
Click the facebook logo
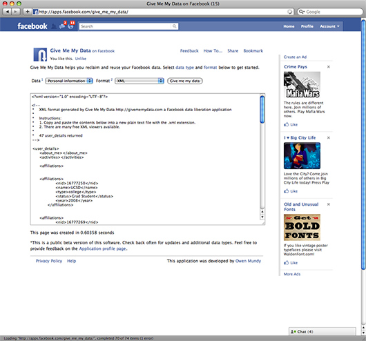coord(32,26)
